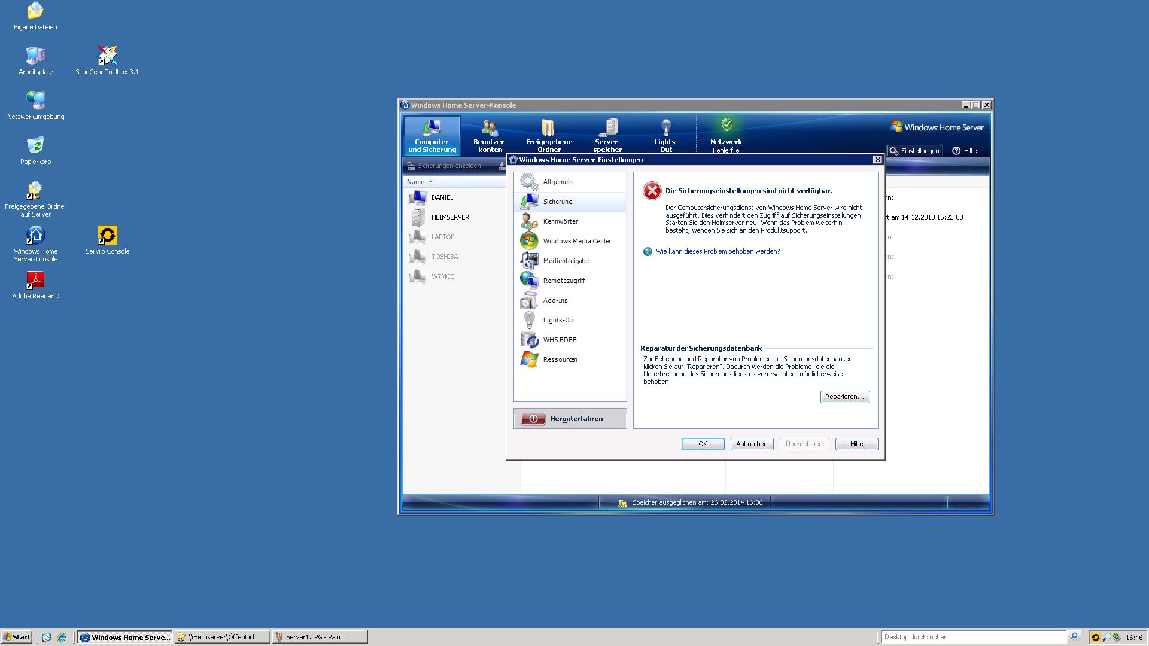This screenshot has width=1149, height=646.
Task: Click the Herunterfahren button
Action: [570, 419]
